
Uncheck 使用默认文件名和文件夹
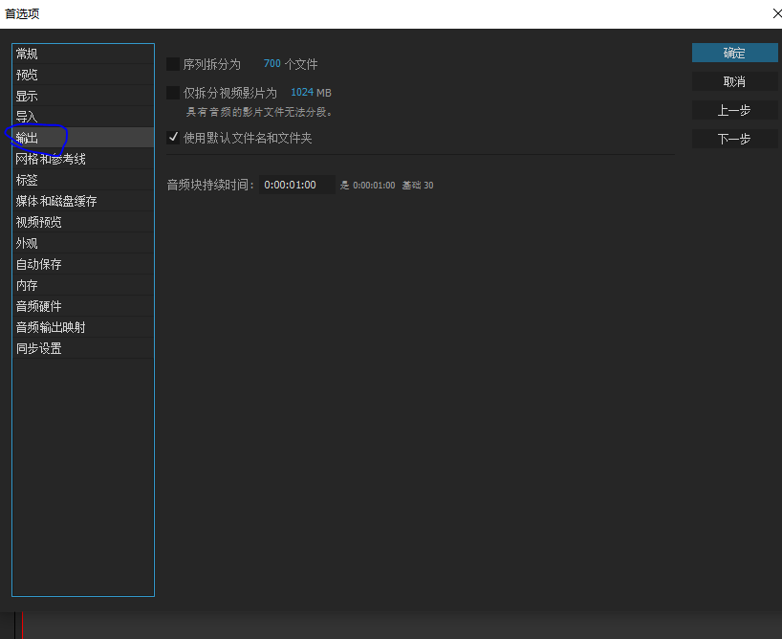tap(173, 138)
